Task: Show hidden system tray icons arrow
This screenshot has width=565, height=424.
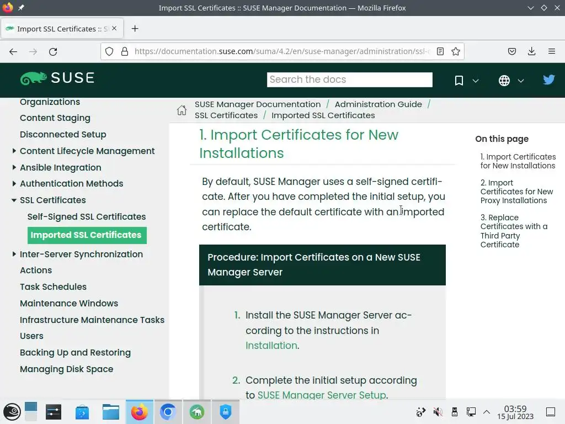Action: [x=487, y=412]
